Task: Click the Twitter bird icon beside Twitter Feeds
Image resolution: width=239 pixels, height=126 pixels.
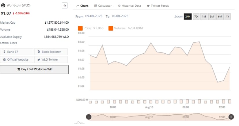Action: click(x=148, y=6)
